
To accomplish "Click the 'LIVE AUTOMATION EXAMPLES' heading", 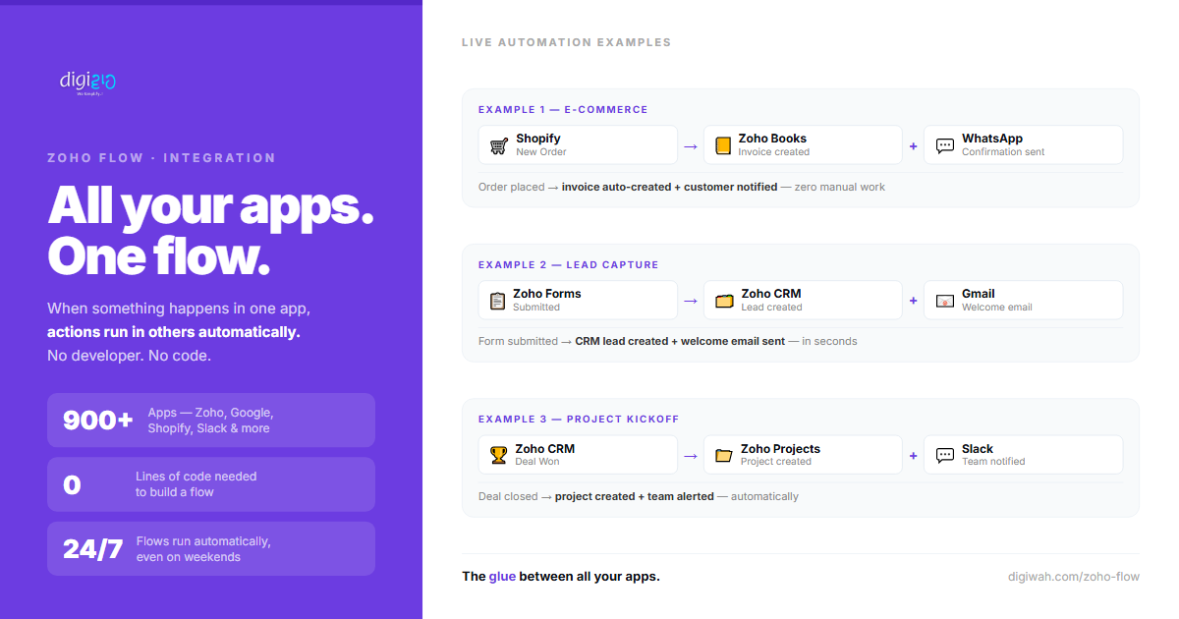I will [x=567, y=43].
